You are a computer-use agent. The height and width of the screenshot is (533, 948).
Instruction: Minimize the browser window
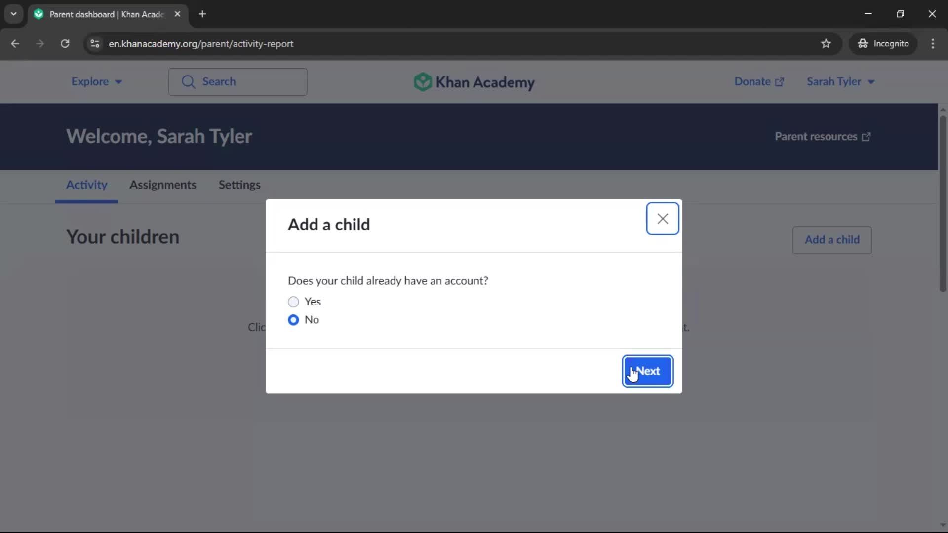[x=868, y=14]
